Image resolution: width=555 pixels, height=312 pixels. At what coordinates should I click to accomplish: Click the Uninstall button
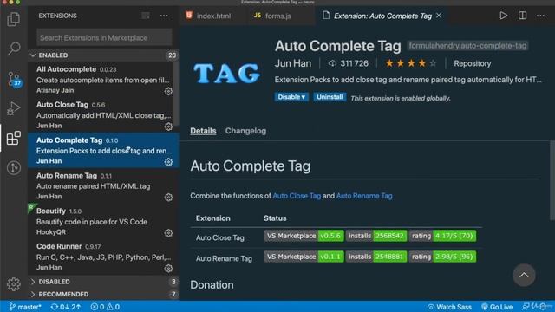coord(330,97)
